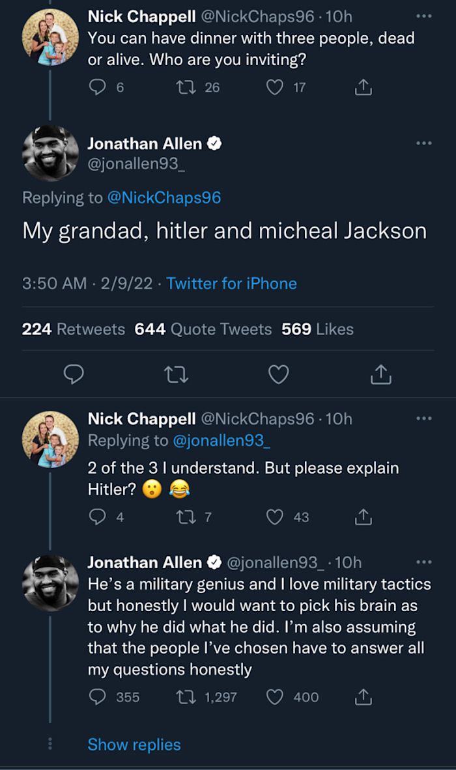Like Jonathan Allen's main tweet
This screenshot has height=770, width=456.
click(x=279, y=374)
